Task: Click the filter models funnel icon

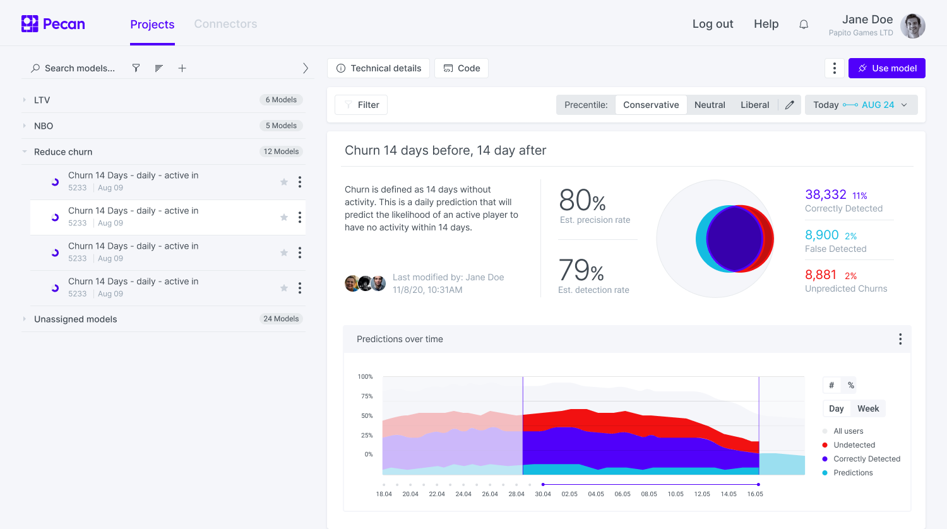Action: tap(136, 68)
